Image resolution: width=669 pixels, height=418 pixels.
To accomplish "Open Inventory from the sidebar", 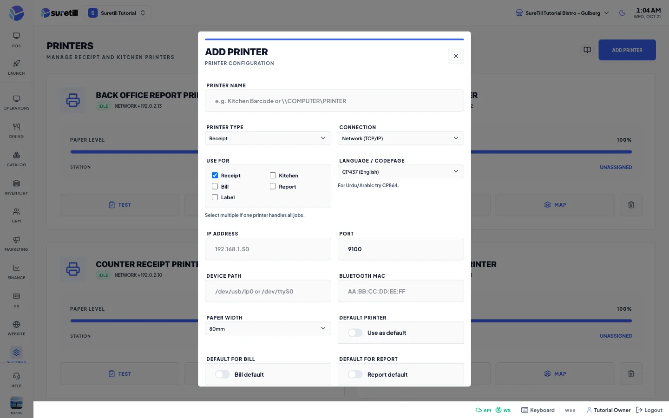I will click(x=16, y=187).
